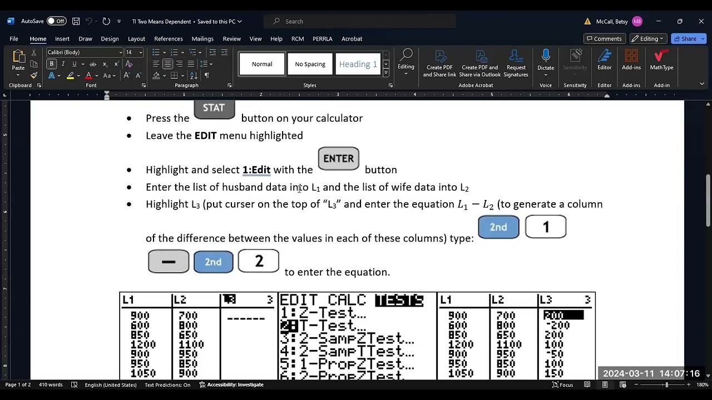This screenshot has width=712, height=400.
Task: Increase the paragraph indent
Action: [x=224, y=52]
